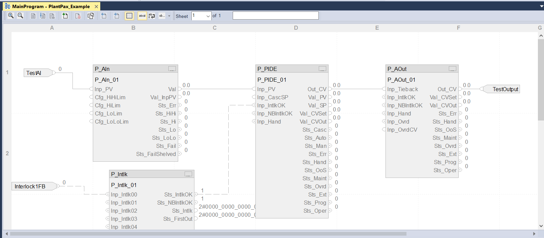This screenshot has height=238, width=544.
Task: Click the vertical scrollbar thumb
Action: pyautogui.click(x=541, y=80)
